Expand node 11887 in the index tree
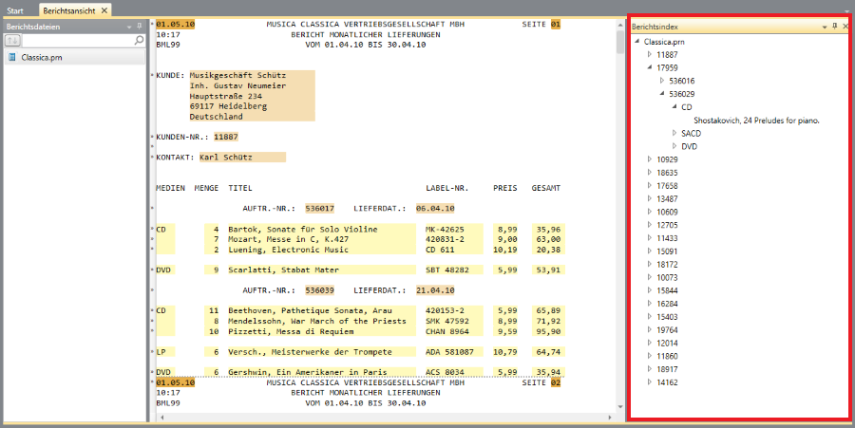855x428 pixels. [x=650, y=55]
